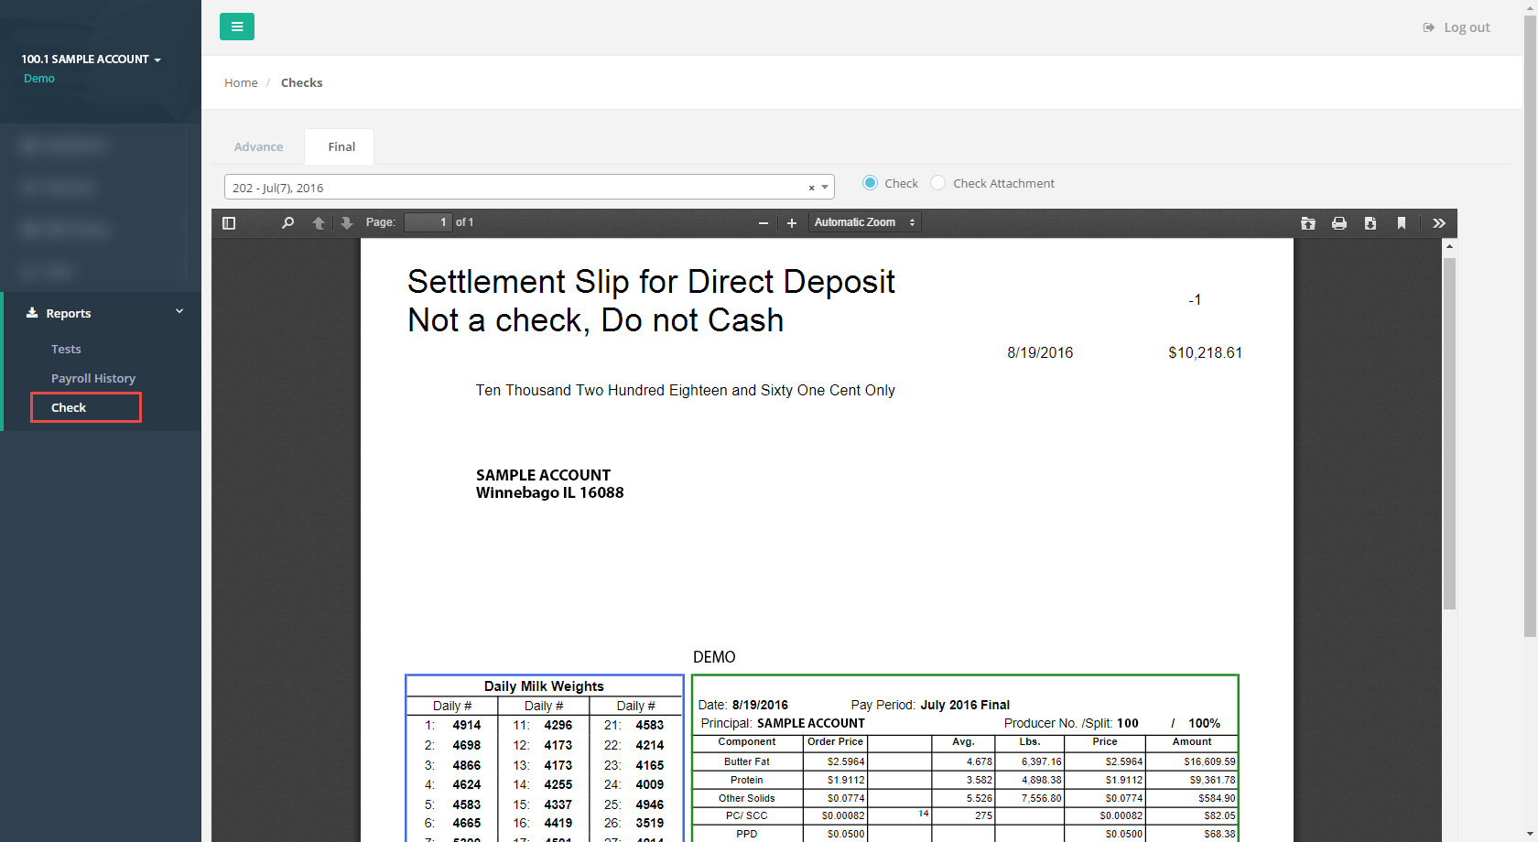Click the 8/19/2016 check date
1538x842 pixels.
coord(1040,352)
